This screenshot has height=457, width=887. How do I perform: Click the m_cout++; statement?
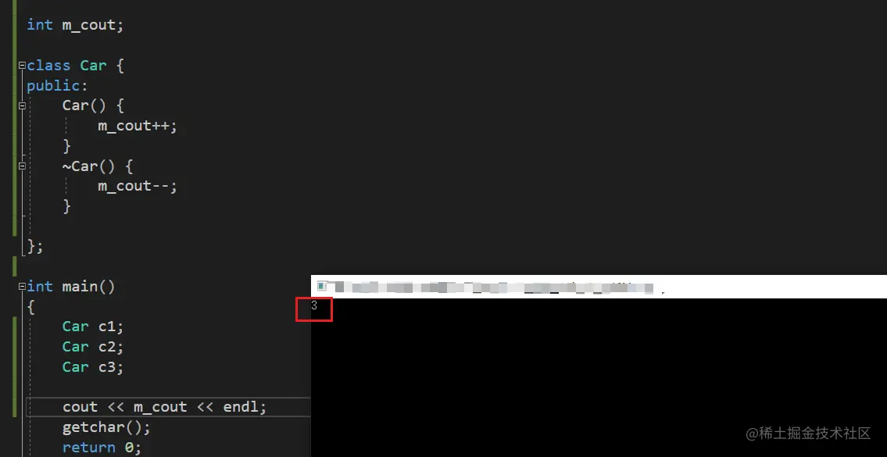138,126
